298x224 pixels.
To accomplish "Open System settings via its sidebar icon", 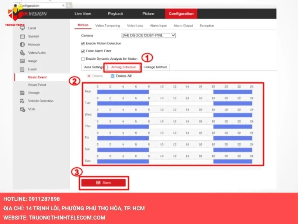I will (22, 36).
